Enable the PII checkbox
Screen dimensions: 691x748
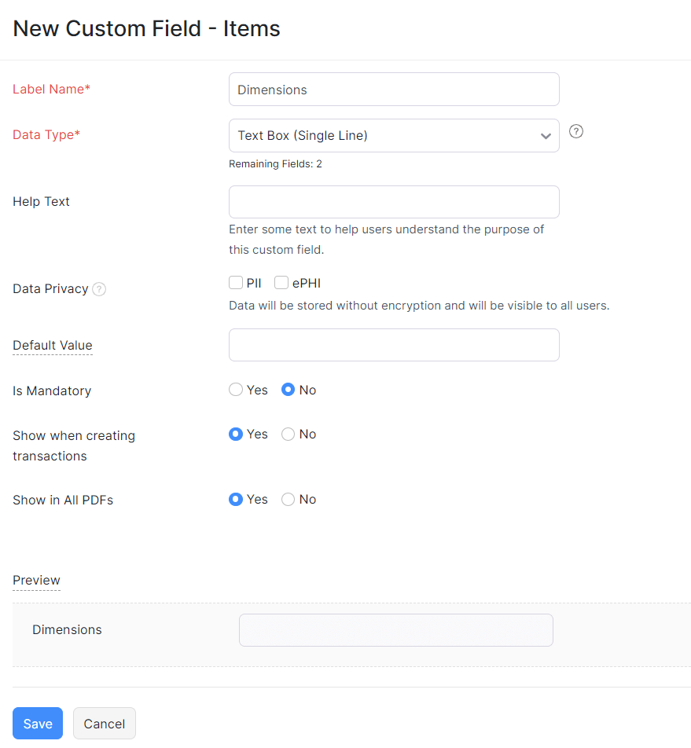236,282
